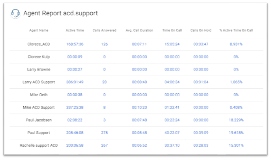The height and width of the screenshot is (160, 271).
Task: Sort by the Agent Name column header
Action: 39,30
